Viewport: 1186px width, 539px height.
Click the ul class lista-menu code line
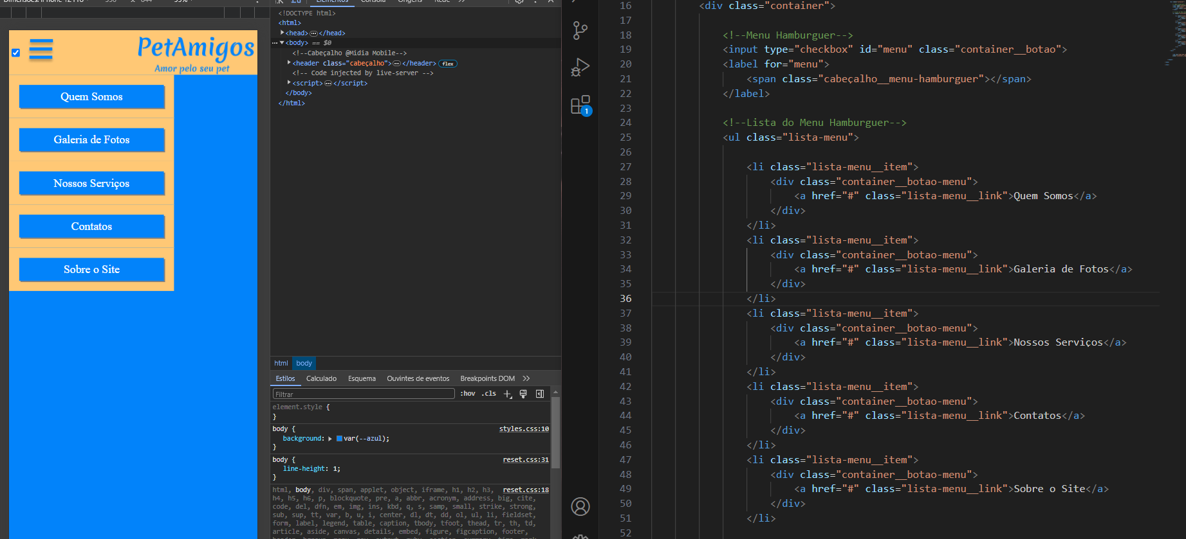[x=790, y=137]
